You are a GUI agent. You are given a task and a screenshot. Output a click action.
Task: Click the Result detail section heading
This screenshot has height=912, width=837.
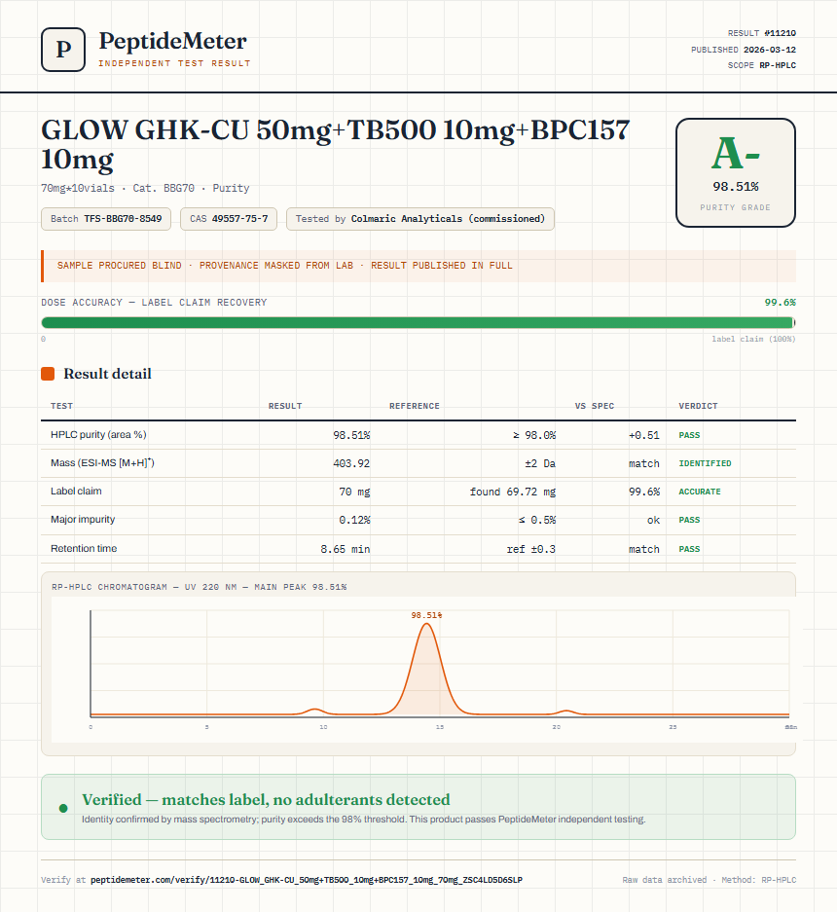[x=107, y=374]
